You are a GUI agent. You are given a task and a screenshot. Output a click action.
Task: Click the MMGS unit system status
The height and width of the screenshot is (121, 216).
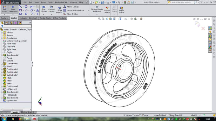pos(194,115)
